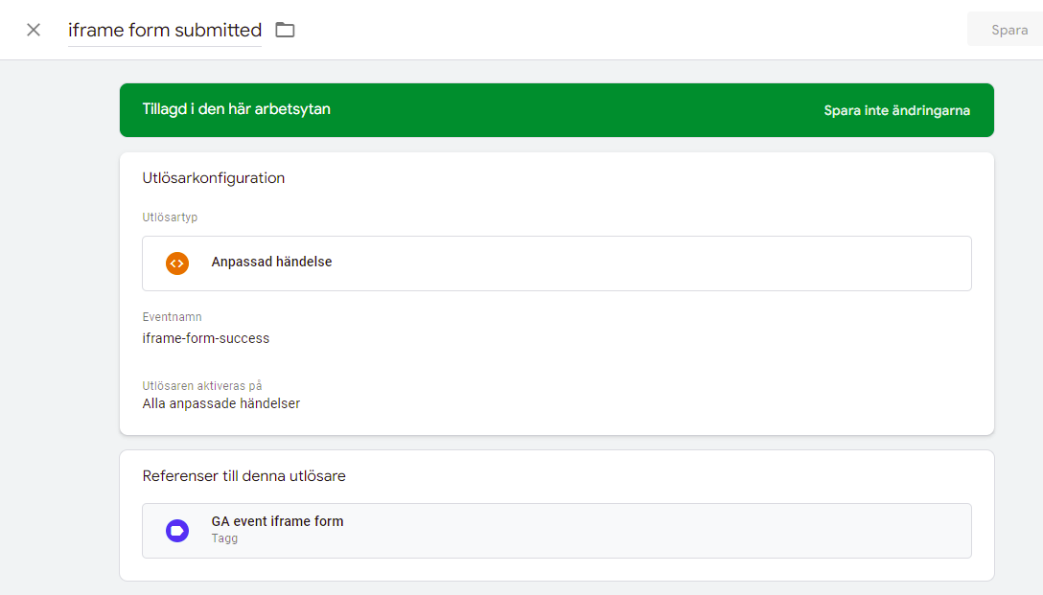This screenshot has height=595, width=1043.
Task: Click the Utlösarkonfiguration heading
Action: click(x=214, y=178)
